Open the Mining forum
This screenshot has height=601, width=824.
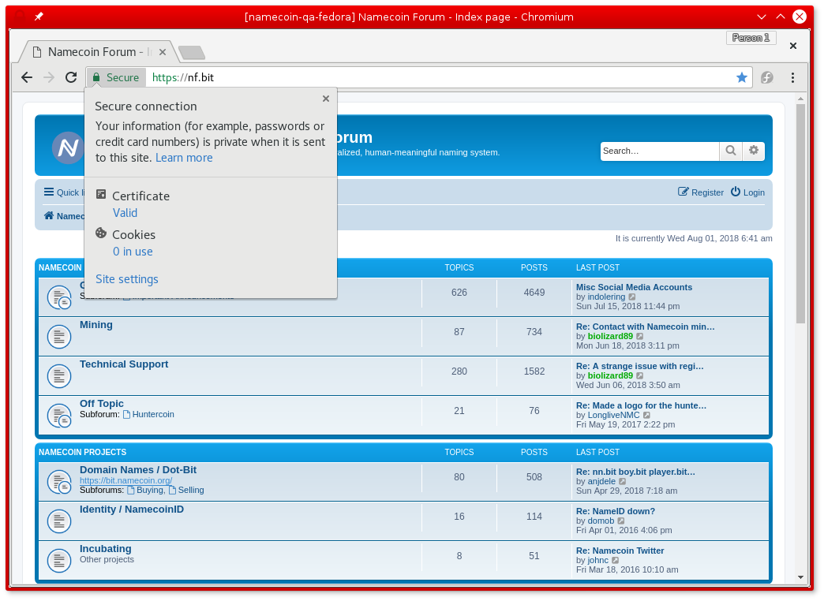pyautogui.click(x=96, y=324)
